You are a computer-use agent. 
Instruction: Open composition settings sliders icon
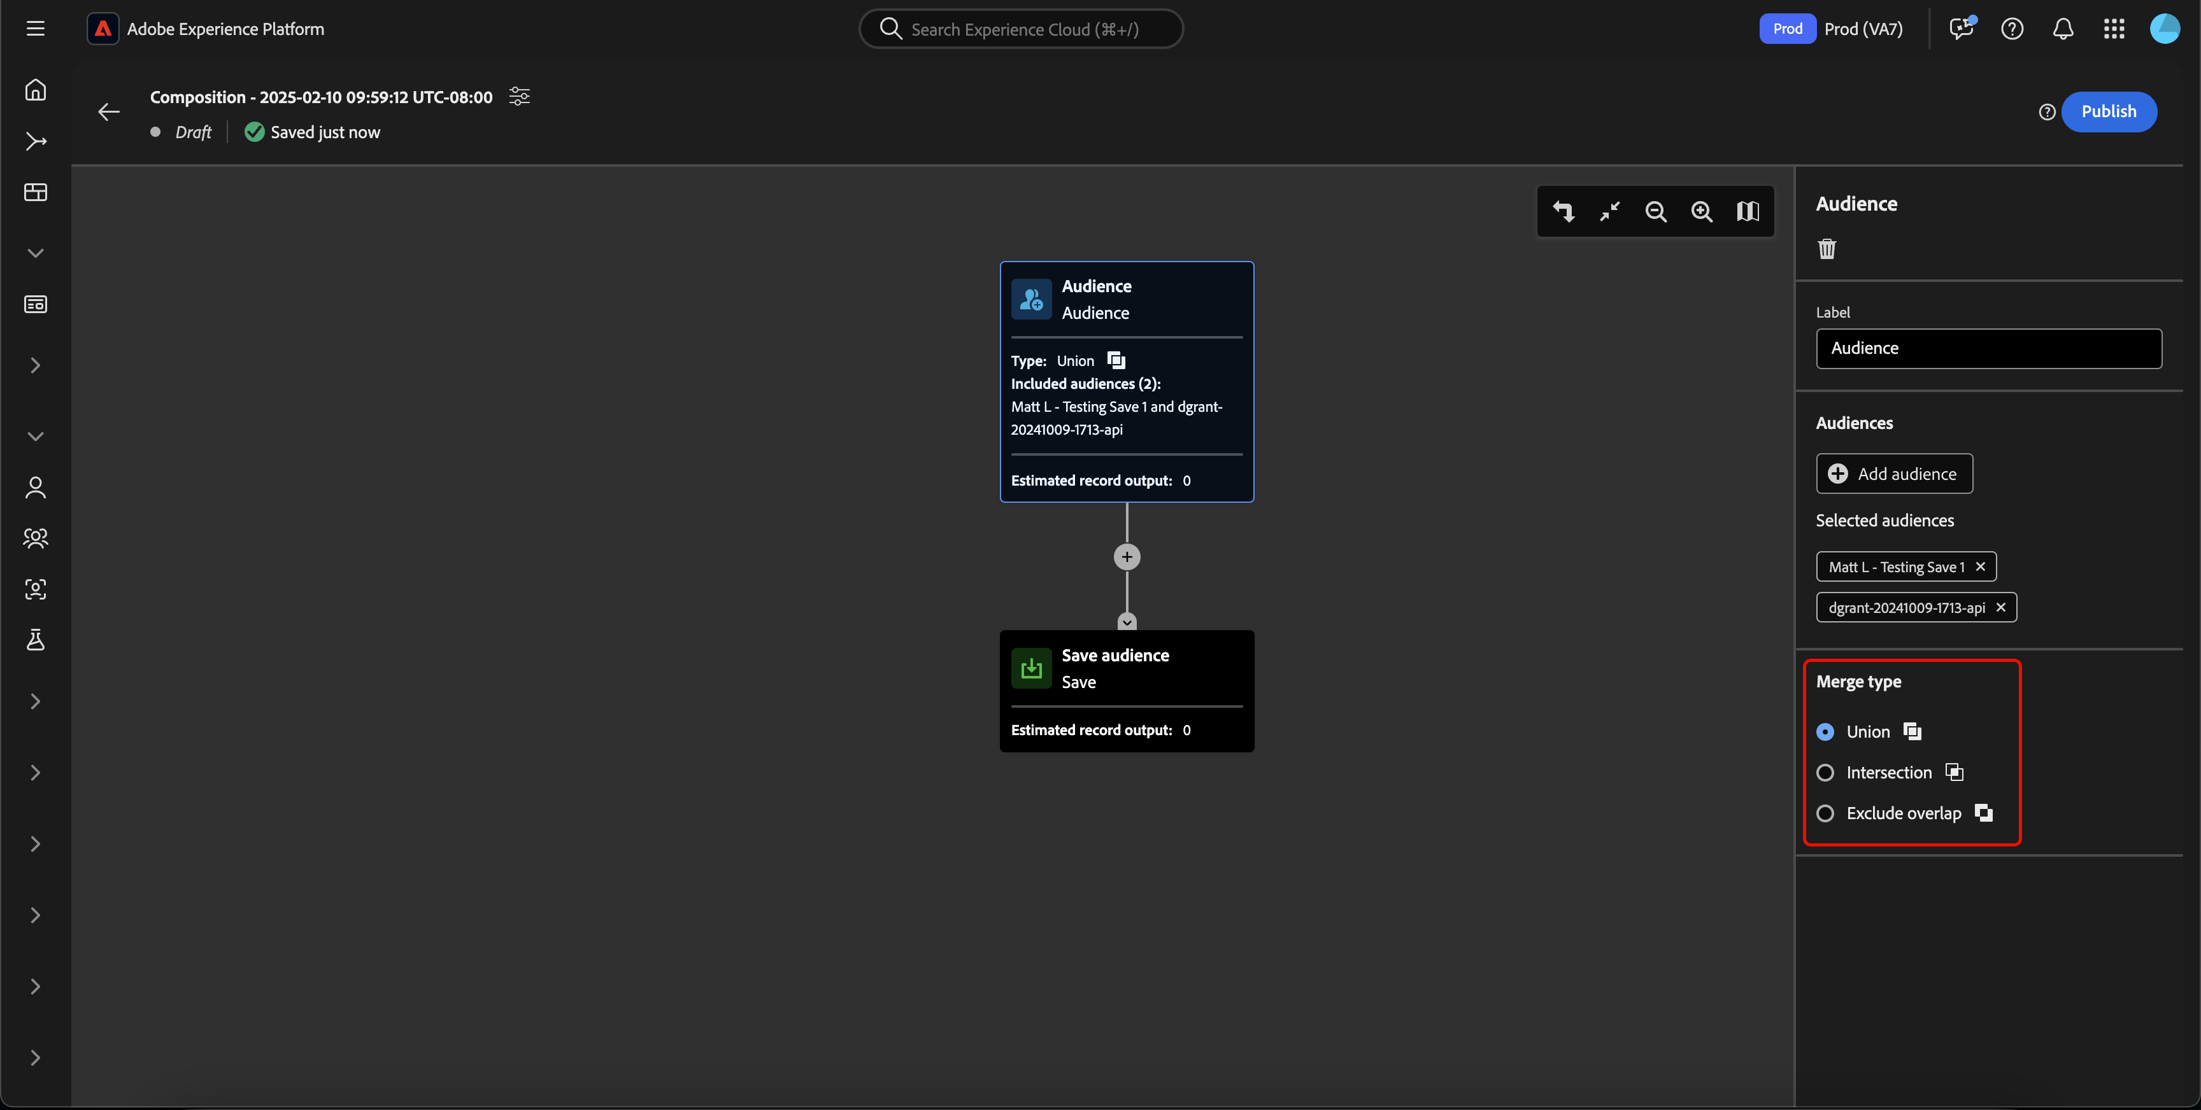click(x=518, y=97)
